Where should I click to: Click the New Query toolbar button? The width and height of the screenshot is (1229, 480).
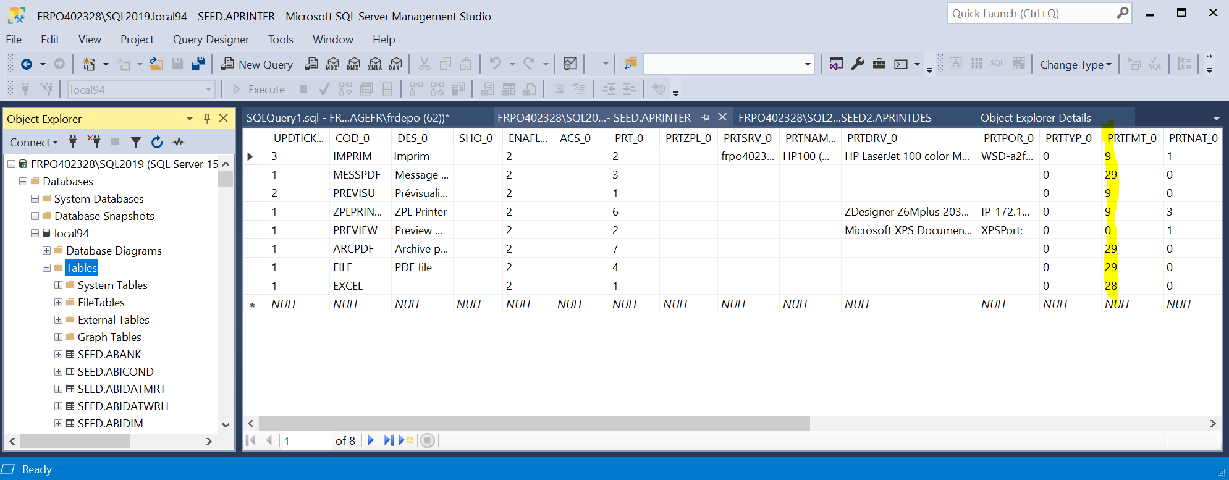[257, 64]
